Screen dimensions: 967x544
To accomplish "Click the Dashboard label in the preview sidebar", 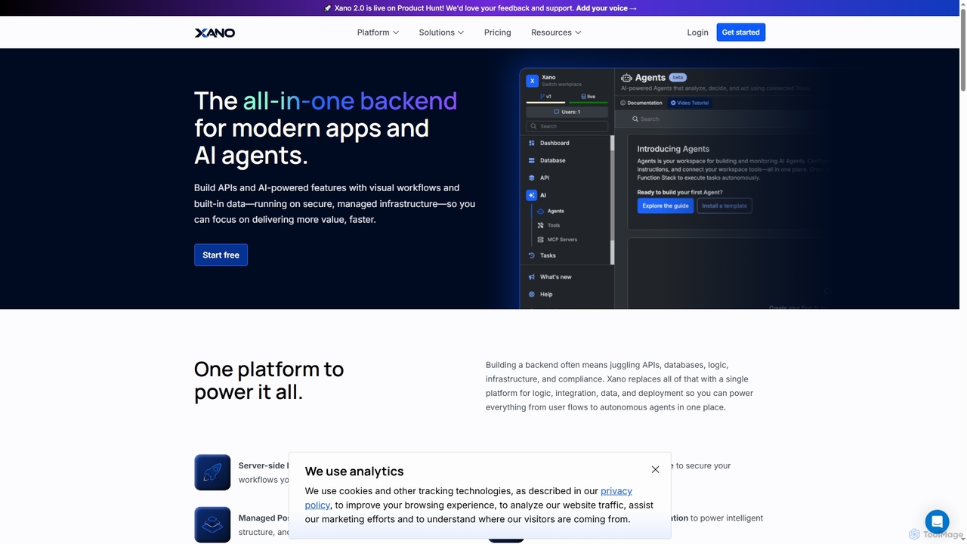I will [555, 143].
